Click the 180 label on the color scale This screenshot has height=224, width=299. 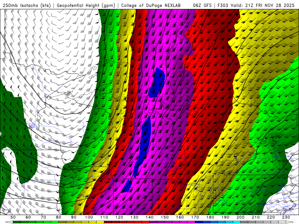click(x=210, y=217)
